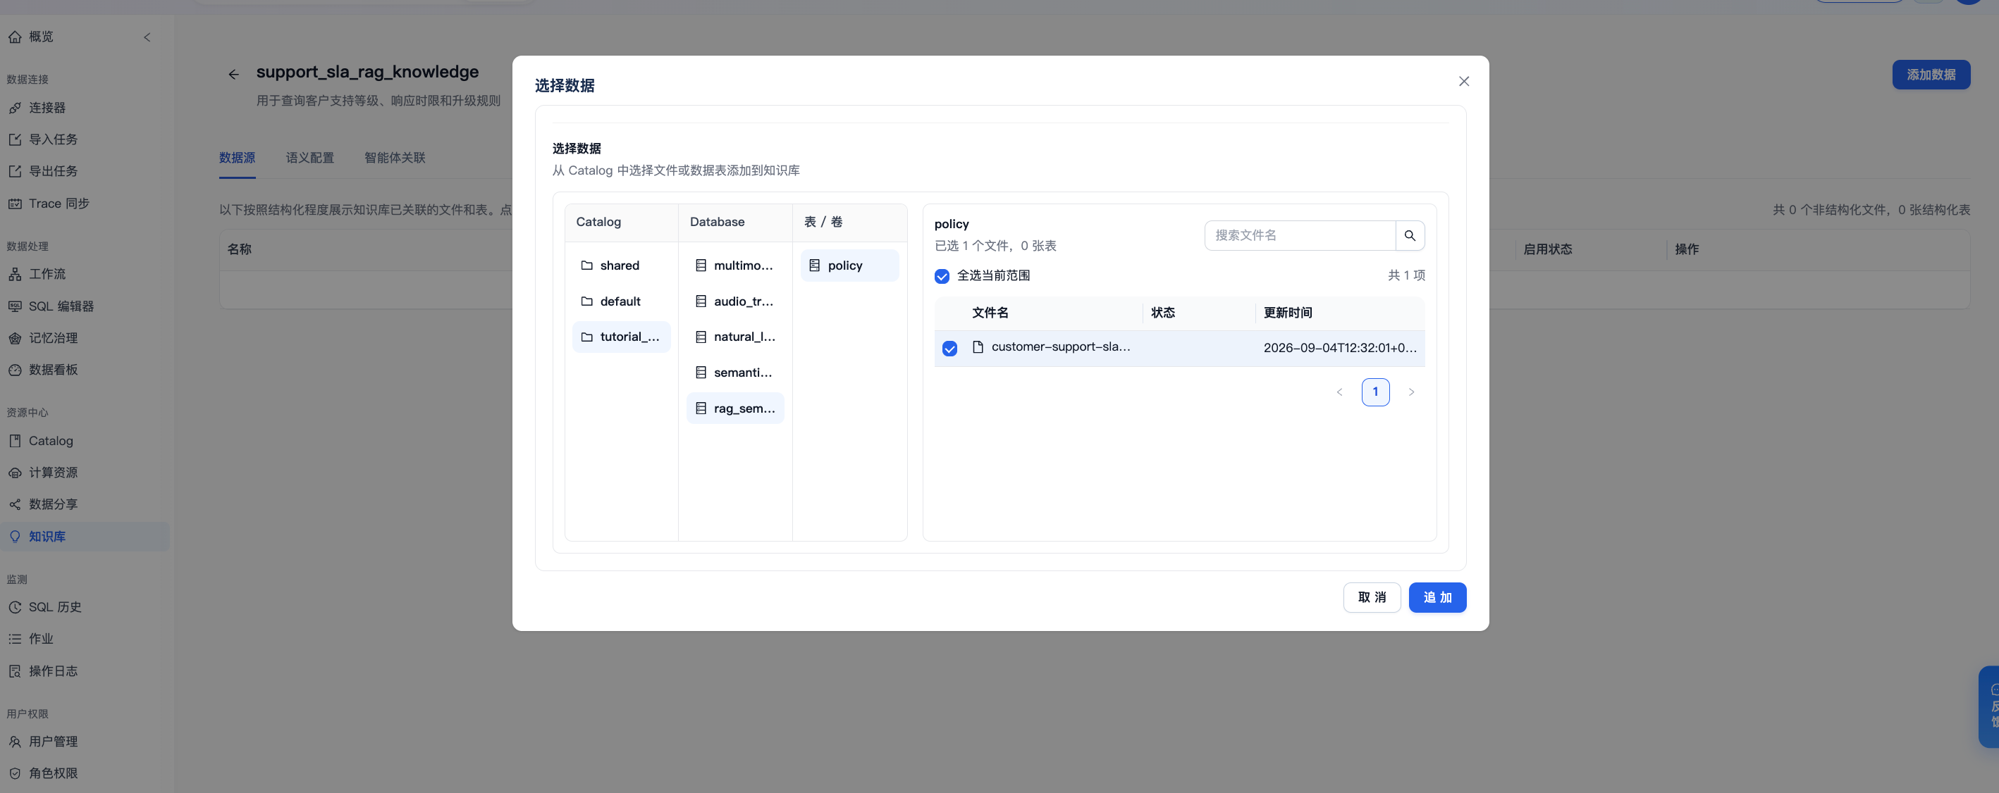Toggle the 全选当前范围 checkbox
Screen dimensions: 1999x793
coord(942,276)
